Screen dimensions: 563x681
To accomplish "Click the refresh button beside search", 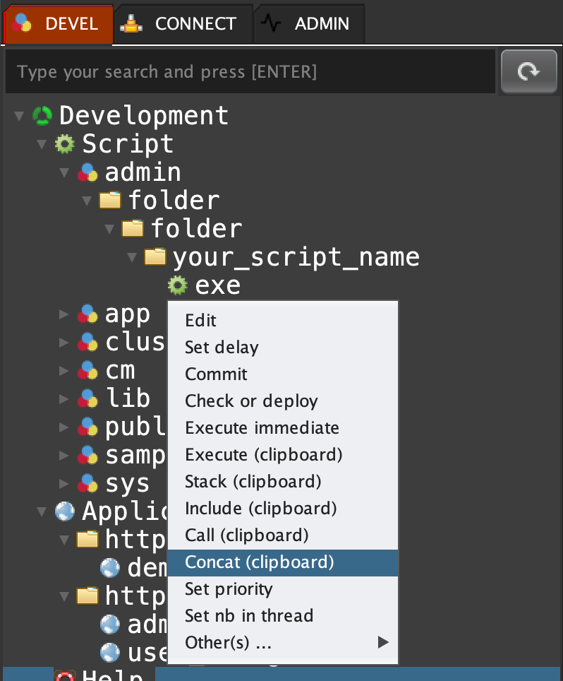I will point(529,71).
